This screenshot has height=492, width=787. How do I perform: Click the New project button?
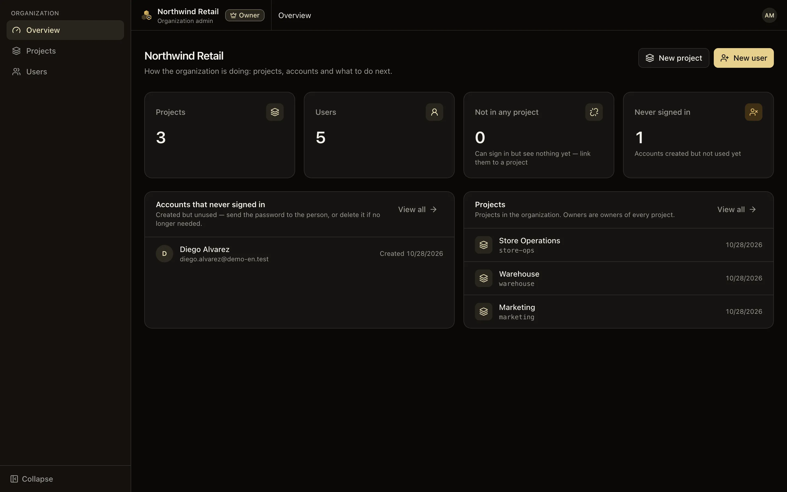(674, 58)
